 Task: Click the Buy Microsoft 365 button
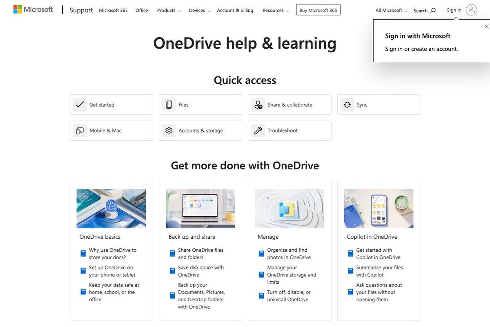(318, 10)
